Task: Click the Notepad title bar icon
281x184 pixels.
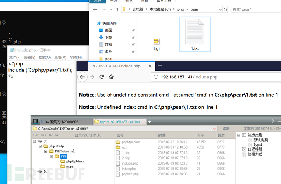Action: (12, 50)
